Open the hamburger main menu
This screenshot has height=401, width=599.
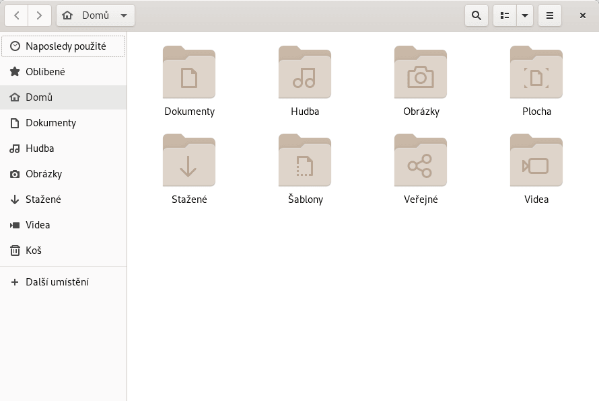pos(549,15)
